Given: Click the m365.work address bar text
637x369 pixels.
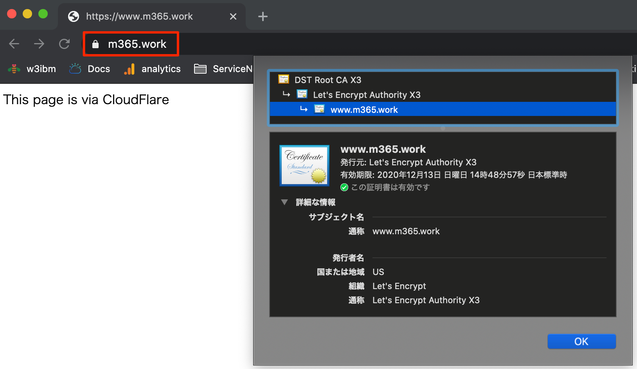Looking at the screenshot, I should (x=137, y=44).
